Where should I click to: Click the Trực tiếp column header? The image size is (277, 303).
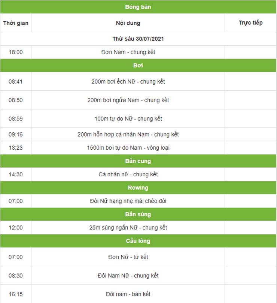point(250,22)
